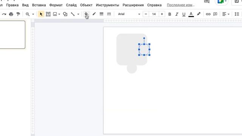
Task: Expand the Line type dropdown arrow
Action: point(78,14)
